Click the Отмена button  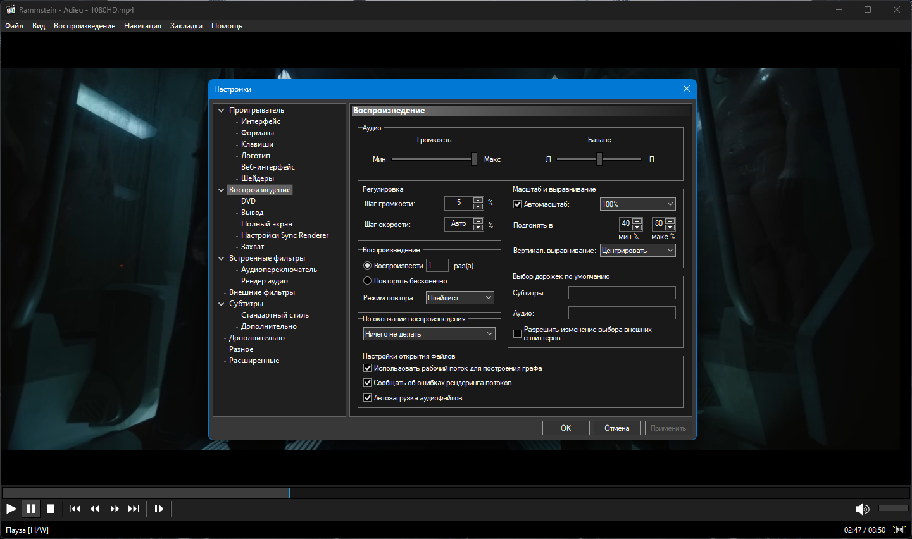click(x=617, y=428)
